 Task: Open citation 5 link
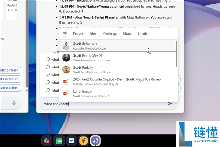pos(81,22)
